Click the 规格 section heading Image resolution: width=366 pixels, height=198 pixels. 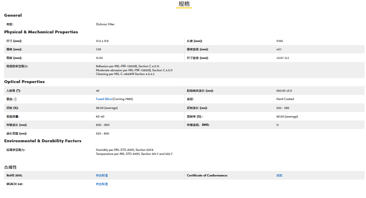(x=184, y=4)
